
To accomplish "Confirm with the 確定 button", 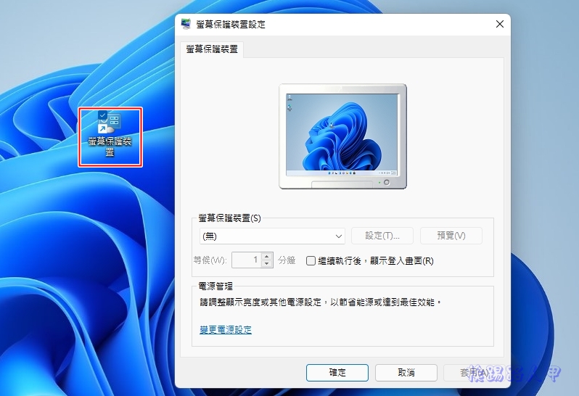I will pyautogui.click(x=337, y=373).
